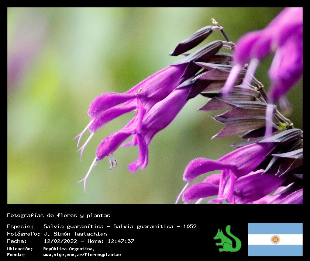This screenshot has height=261, width=310.
Task: Click the title 'Fotografías de flores y plantas'
Action: pyautogui.click(x=59, y=215)
